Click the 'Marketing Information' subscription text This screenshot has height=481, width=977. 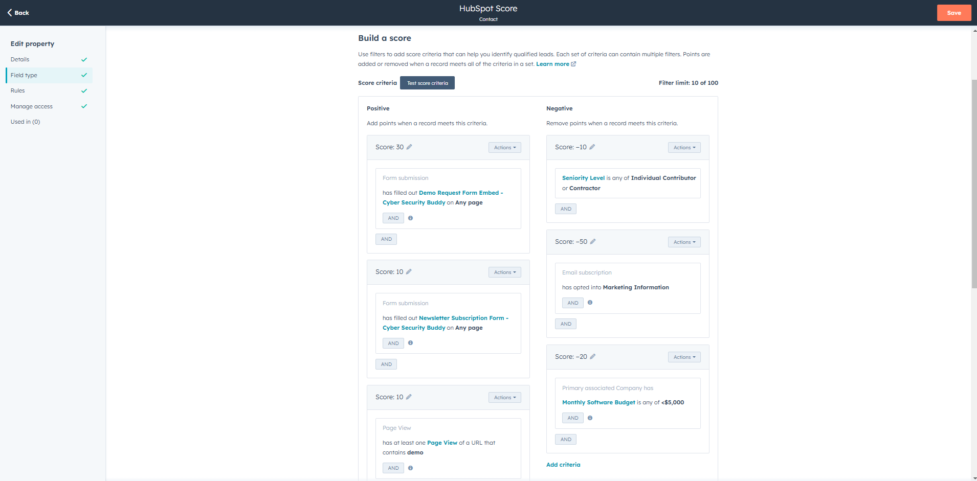pos(636,287)
